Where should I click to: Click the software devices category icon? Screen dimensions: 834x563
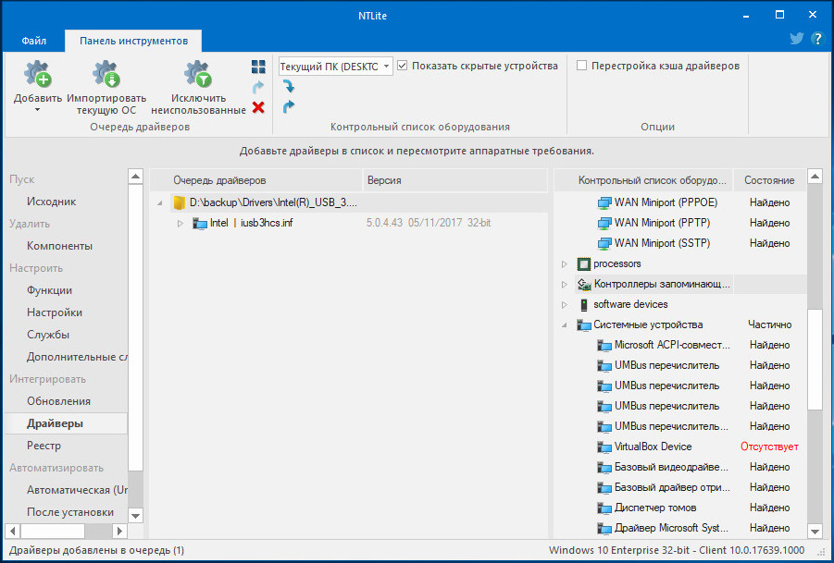584,305
